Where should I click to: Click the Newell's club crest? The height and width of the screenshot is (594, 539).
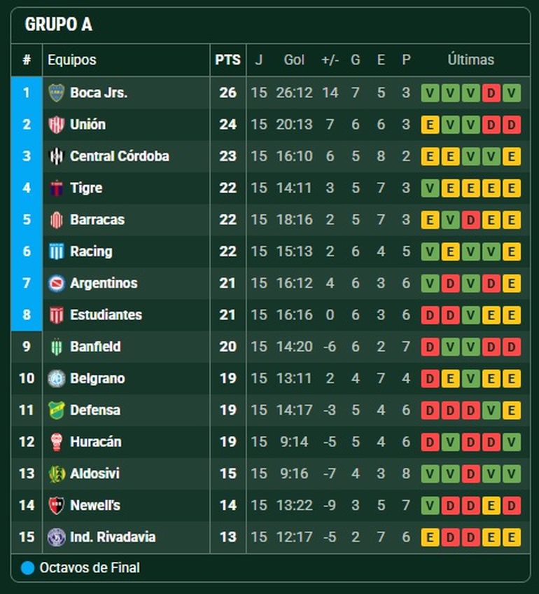pyautogui.click(x=56, y=505)
